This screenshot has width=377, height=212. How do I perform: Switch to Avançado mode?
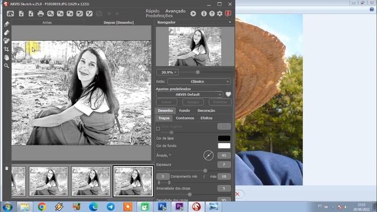(176, 11)
